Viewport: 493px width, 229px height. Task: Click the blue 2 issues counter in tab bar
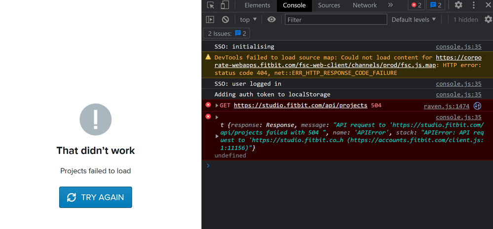click(436, 5)
